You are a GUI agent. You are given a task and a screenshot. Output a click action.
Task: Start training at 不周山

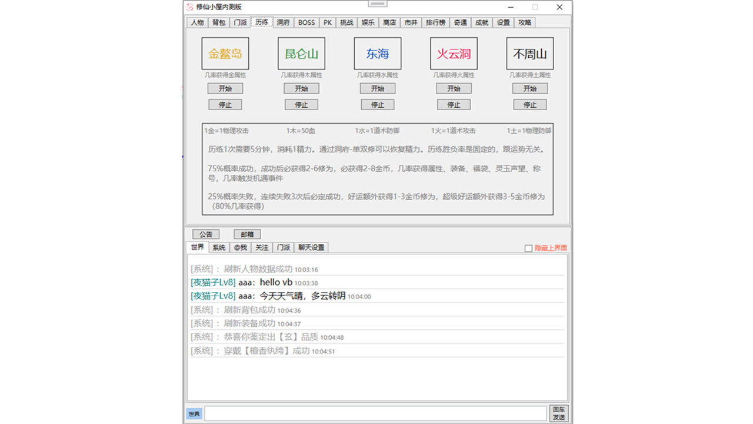[529, 88]
